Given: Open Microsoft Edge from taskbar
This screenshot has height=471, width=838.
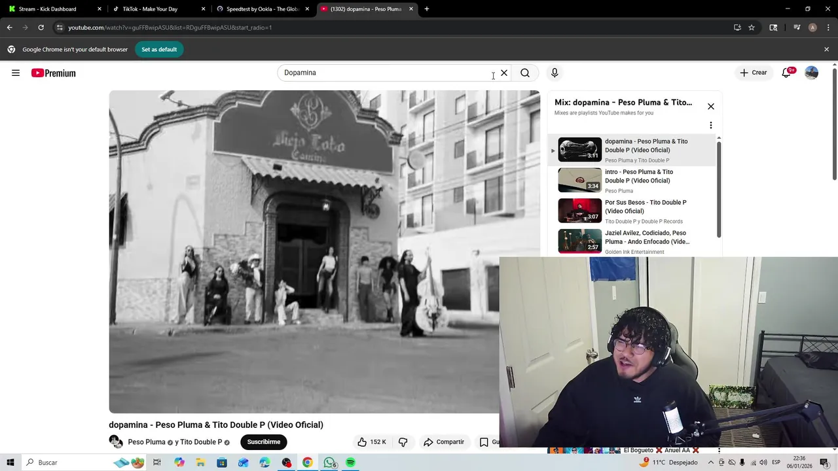Looking at the screenshot, I should coord(264,462).
